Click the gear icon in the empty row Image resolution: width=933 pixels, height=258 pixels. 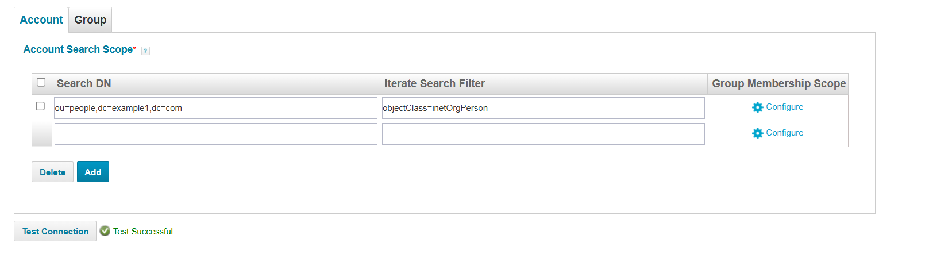click(x=758, y=133)
